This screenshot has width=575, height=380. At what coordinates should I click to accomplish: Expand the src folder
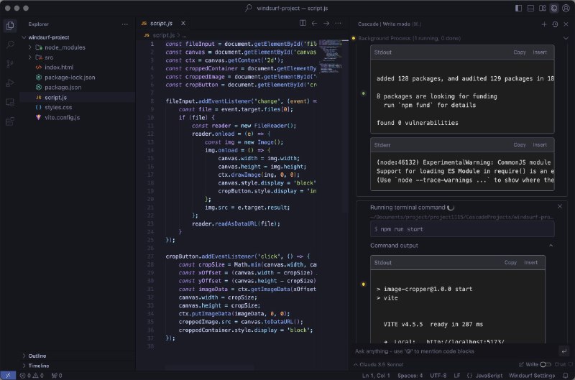30,57
